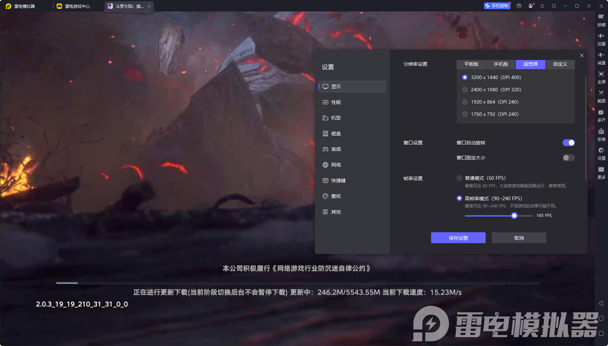
Task: Open the 音频 audio settings section
Action: 352,149
